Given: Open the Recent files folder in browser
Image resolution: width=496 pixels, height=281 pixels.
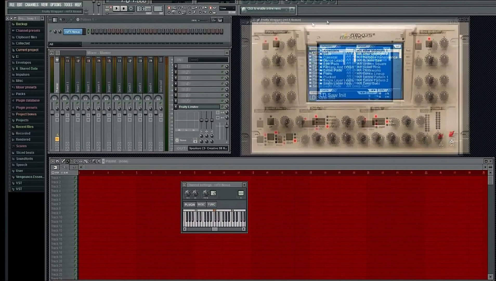Looking at the screenshot, I should pos(24,127).
